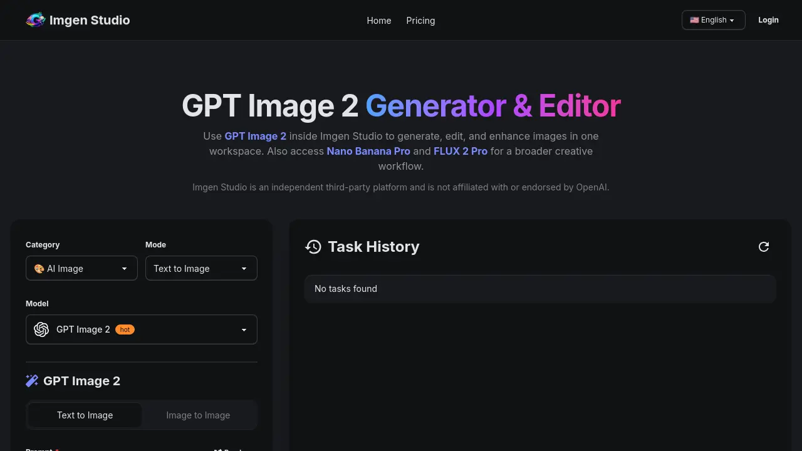802x451 pixels.
Task: Refresh the Task History list
Action: (x=764, y=247)
